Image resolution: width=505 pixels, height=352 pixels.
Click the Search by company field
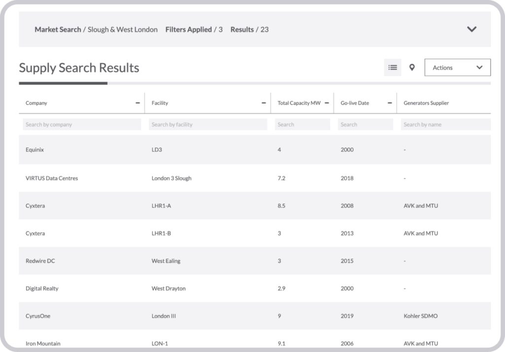pos(81,124)
